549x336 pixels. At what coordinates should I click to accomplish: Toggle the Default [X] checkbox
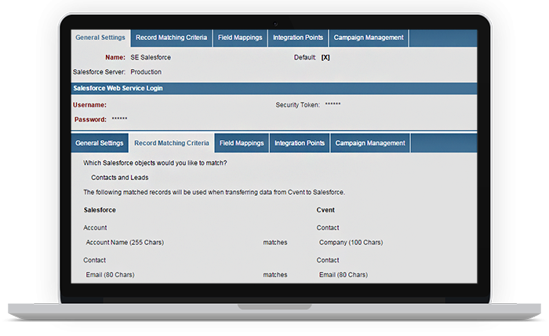click(x=325, y=57)
